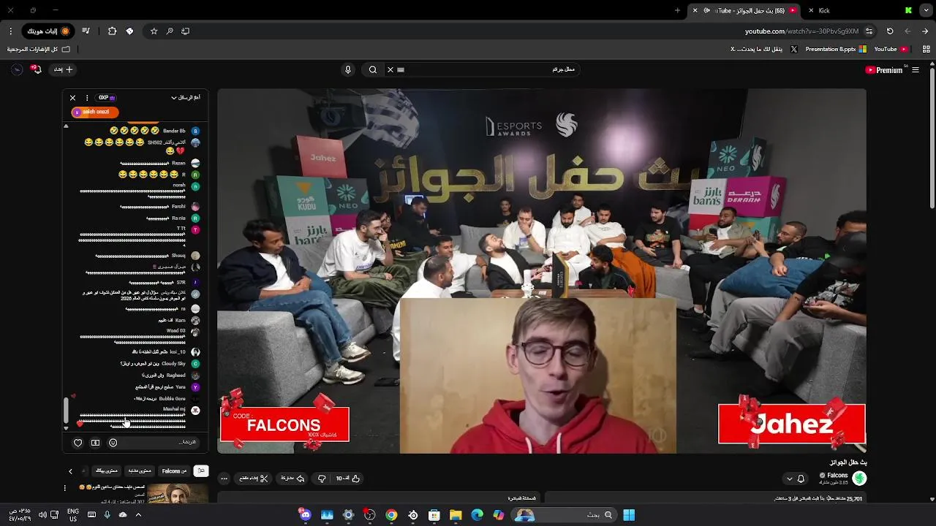Jump to newest chat messages down arrow
Image resolution: width=936 pixels, height=526 pixels.
(x=66, y=428)
